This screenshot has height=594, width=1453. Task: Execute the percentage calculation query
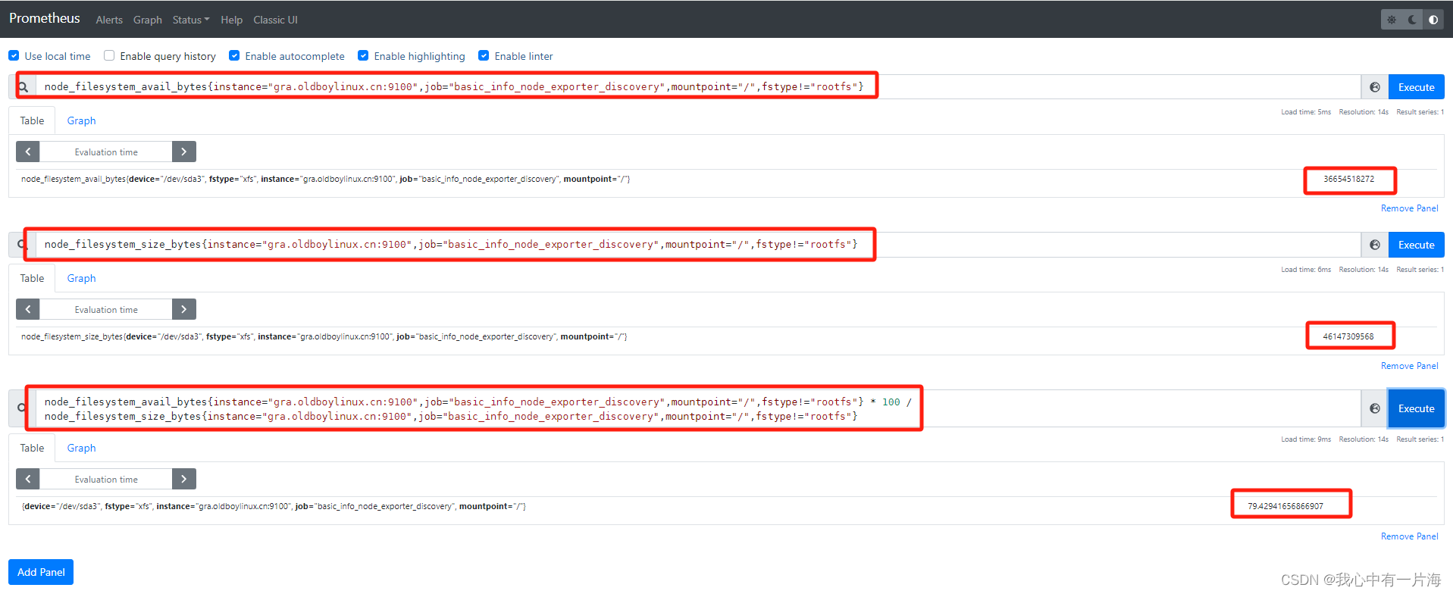tap(1416, 408)
